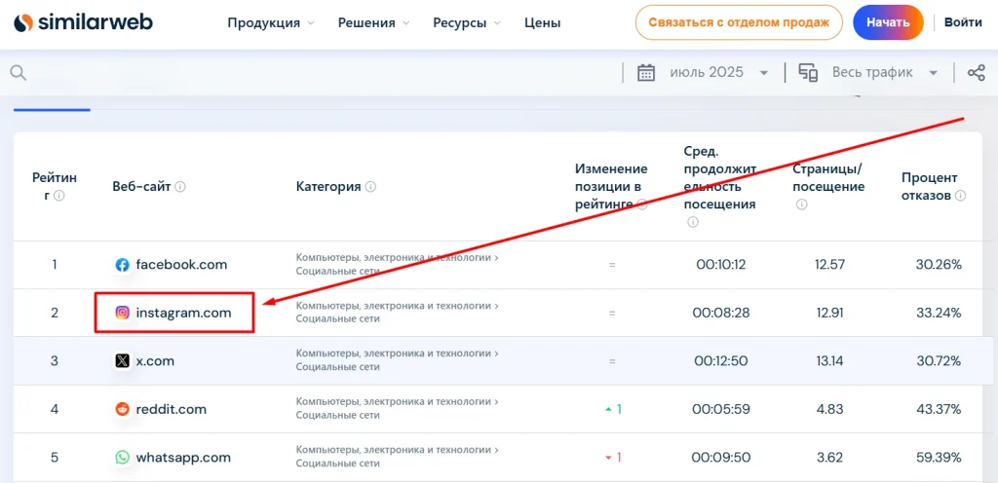Click the calendar icon next to июль 2025
Screen dimensions: 998x483
[646, 72]
